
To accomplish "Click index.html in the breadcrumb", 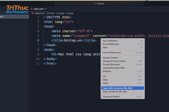I will [39, 13].
